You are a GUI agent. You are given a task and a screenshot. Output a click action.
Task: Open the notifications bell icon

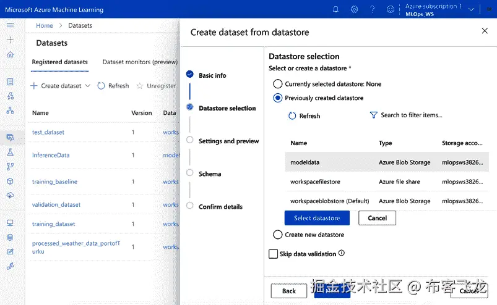(335, 9)
